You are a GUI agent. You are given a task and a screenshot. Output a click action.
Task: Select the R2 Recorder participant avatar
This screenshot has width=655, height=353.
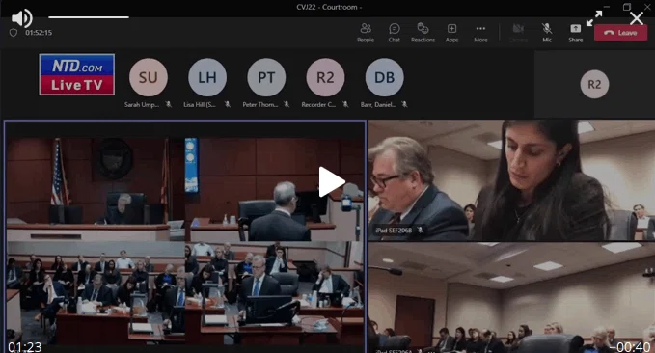pyautogui.click(x=325, y=77)
